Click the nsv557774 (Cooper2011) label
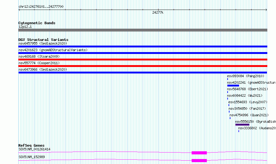 39,63
